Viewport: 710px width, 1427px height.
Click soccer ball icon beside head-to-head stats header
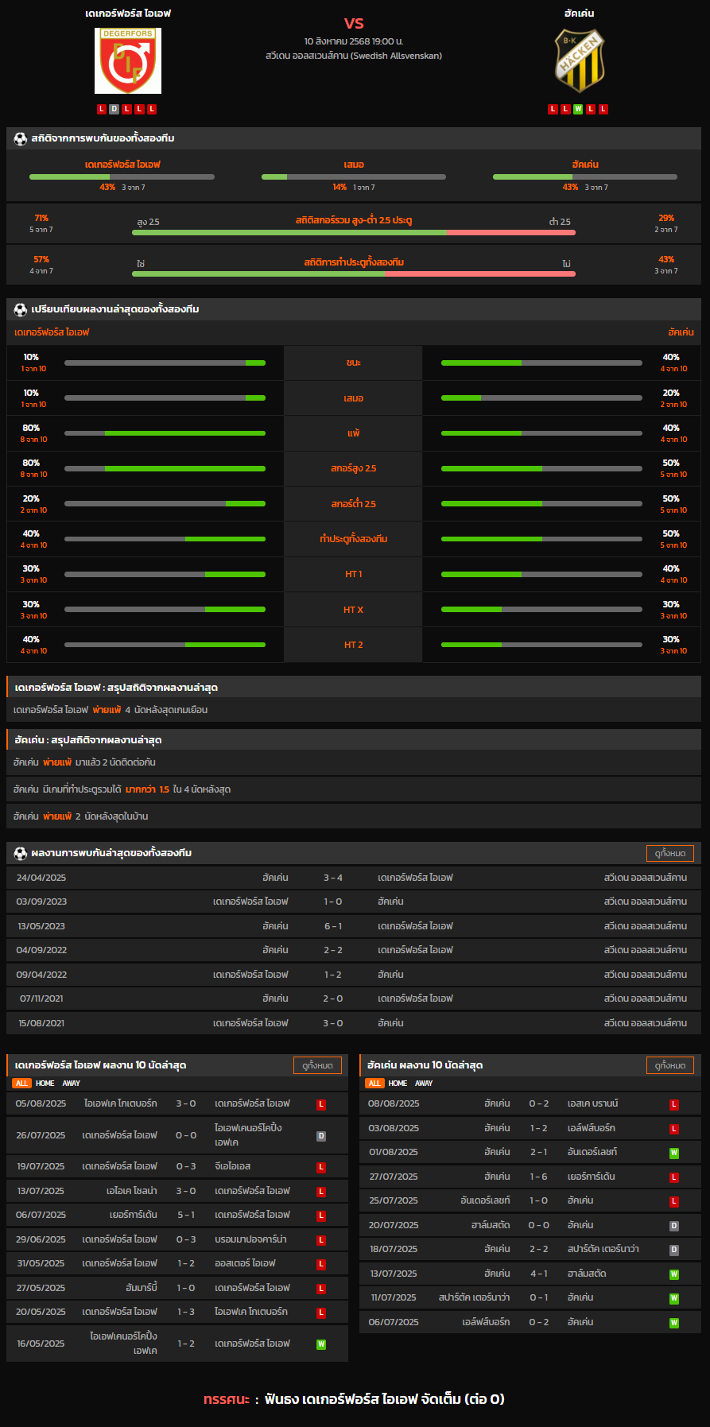(x=21, y=138)
